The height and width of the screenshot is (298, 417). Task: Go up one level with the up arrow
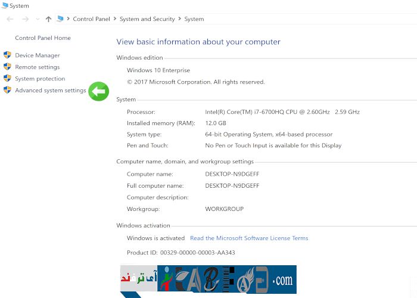[49, 19]
